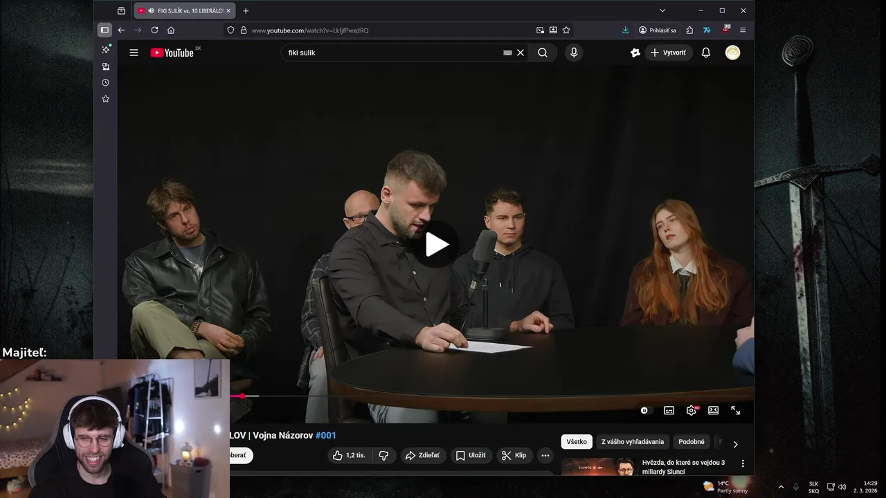The width and height of the screenshot is (886, 498).
Task: Open system volume speaker icon
Action: 842,487
